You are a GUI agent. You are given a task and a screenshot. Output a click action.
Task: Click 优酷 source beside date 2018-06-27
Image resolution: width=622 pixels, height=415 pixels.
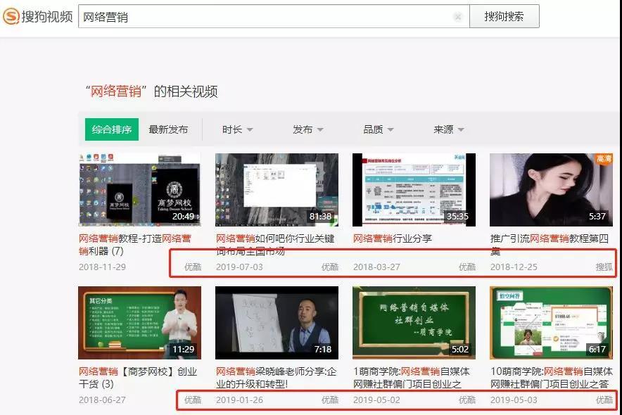pyautogui.click(x=193, y=400)
